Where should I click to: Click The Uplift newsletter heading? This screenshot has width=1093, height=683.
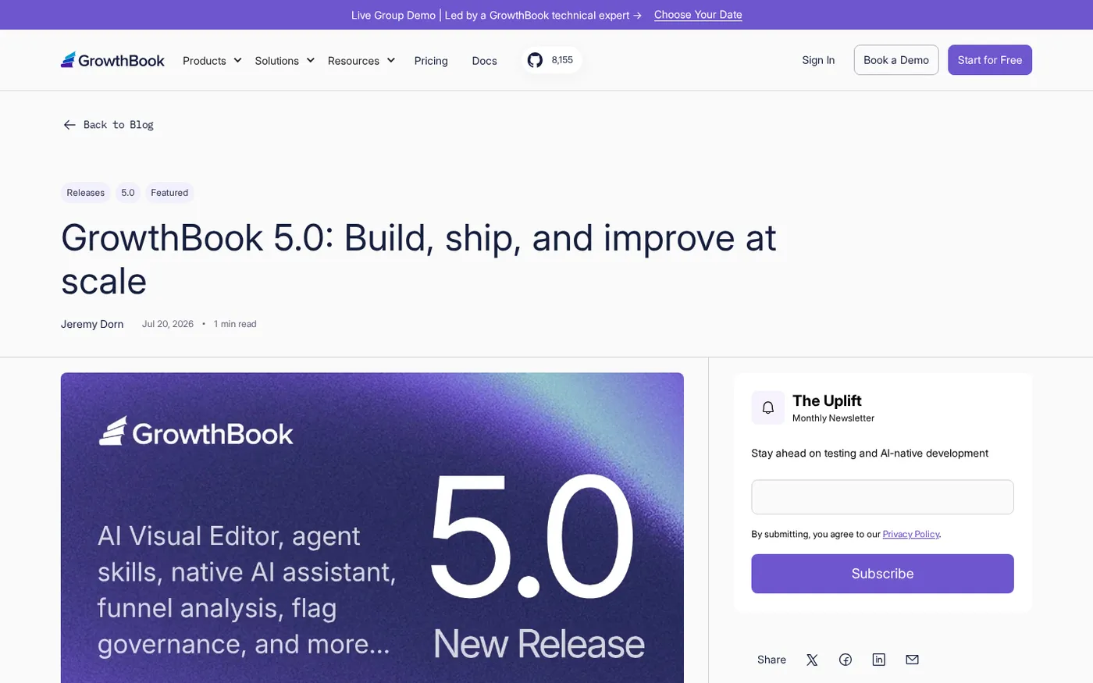[x=827, y=400]
